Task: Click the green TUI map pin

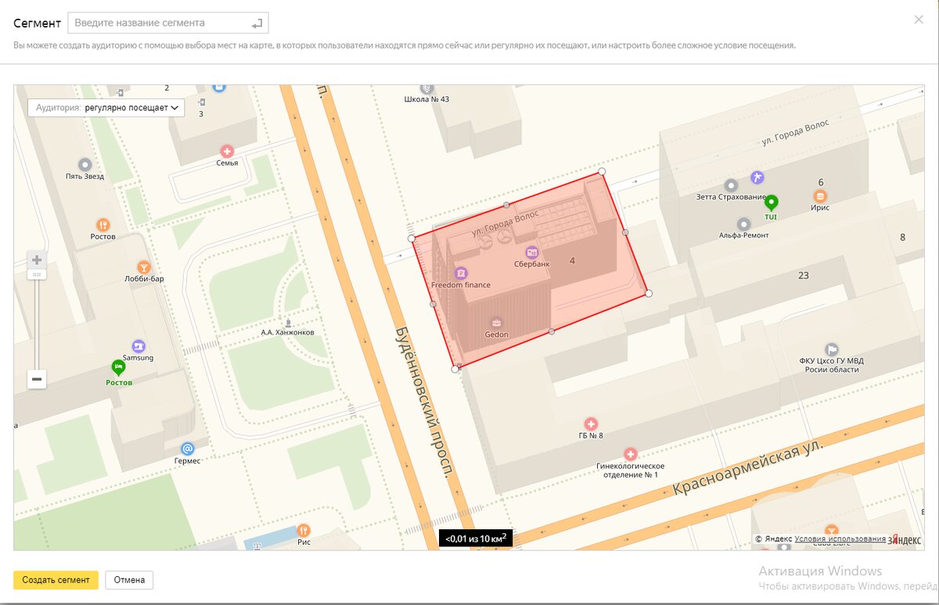Action: [771, 202]
